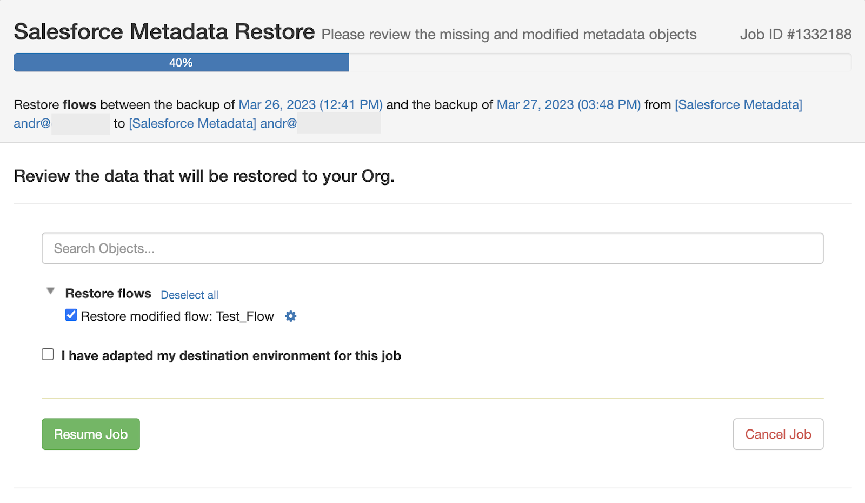Click the Restore modified flow: Test_Flow label
Screen dimensions: 865x503
[x=177, y=316]
